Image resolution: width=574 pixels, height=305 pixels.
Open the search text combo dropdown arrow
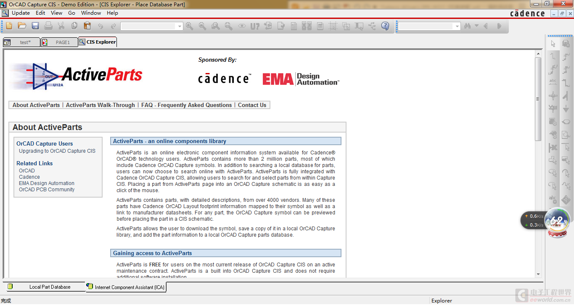coord(458,26)
